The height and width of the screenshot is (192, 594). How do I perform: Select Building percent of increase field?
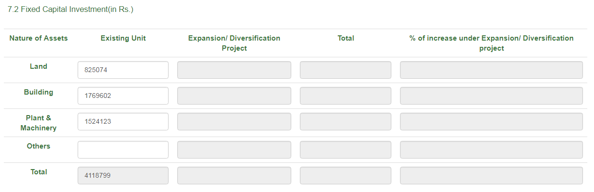click(x=491, y=96)
